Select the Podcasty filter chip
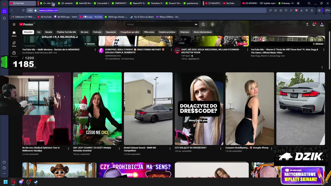The width and height of the screenshot is (331, 186). (x=97, y=32)
